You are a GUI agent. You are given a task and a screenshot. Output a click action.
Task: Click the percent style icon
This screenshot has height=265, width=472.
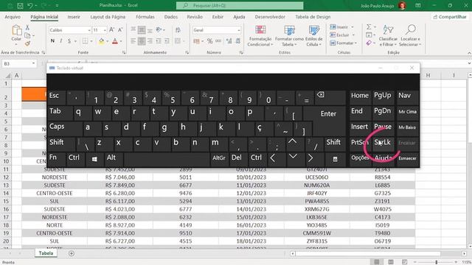click(x=209, y=41)
